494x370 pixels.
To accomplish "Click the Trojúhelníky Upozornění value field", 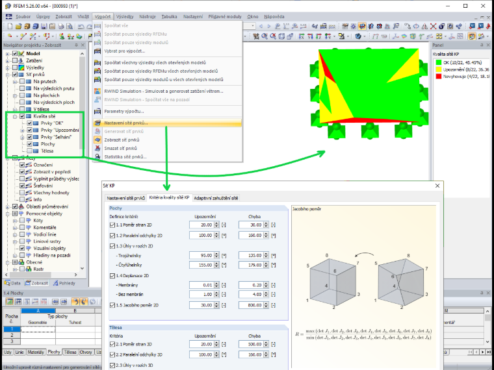I will click(x=201, y=256).
